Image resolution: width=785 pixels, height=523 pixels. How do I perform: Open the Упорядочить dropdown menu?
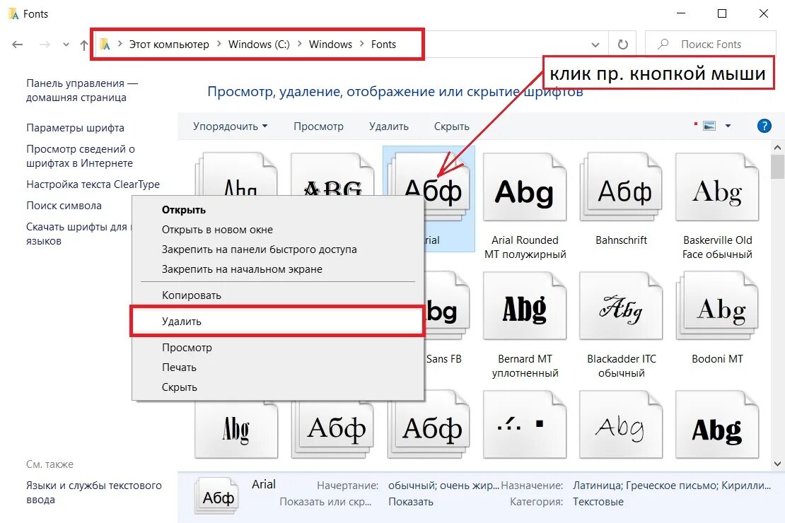pyautogui.click(x=231, y=126)
